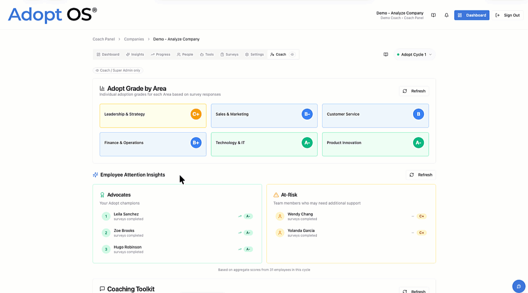Viewport: 528px width, 293px height.
Task: Click the sparkles icon by Employee Attention Insights
Action: [x=94, y=174]
